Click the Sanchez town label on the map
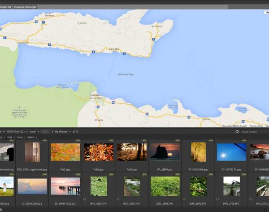 point(22,43)
